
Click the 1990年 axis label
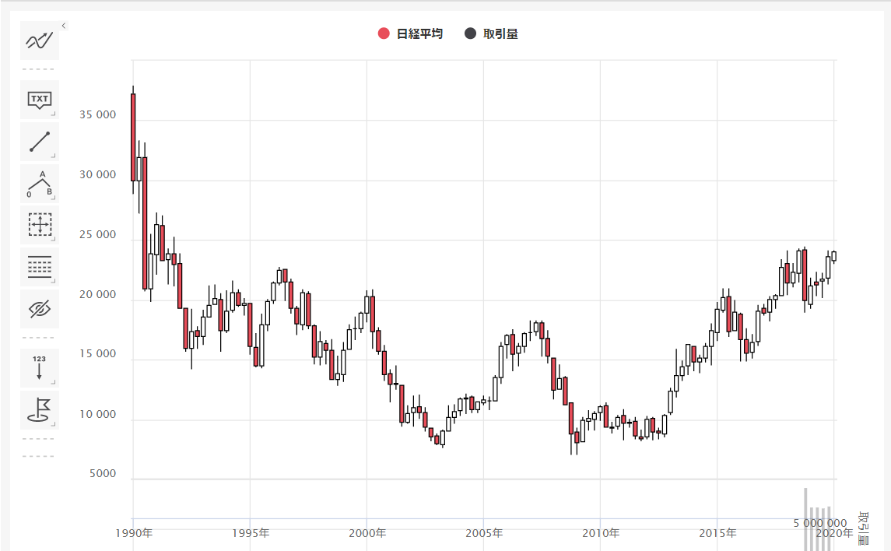[134, 533]
